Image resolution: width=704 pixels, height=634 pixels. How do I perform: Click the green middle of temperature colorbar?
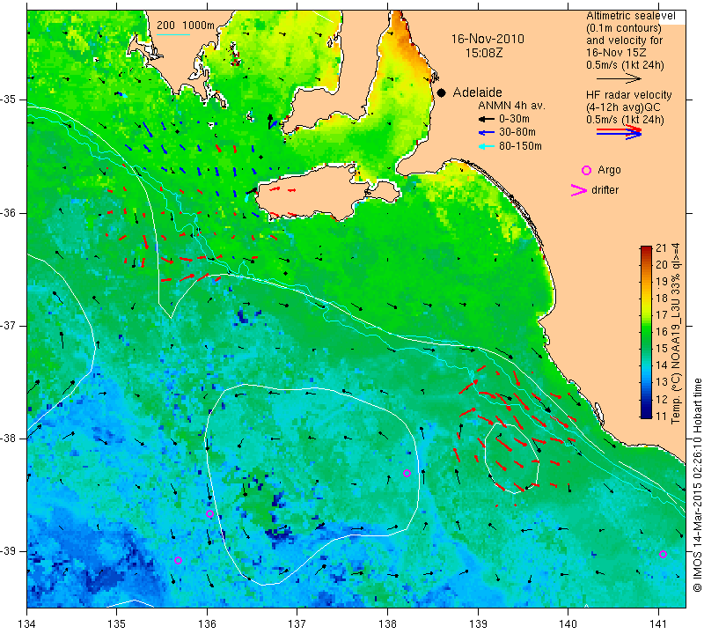(646, 332)
